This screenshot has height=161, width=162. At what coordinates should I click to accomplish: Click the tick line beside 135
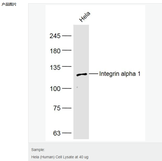tap(67, 66)
